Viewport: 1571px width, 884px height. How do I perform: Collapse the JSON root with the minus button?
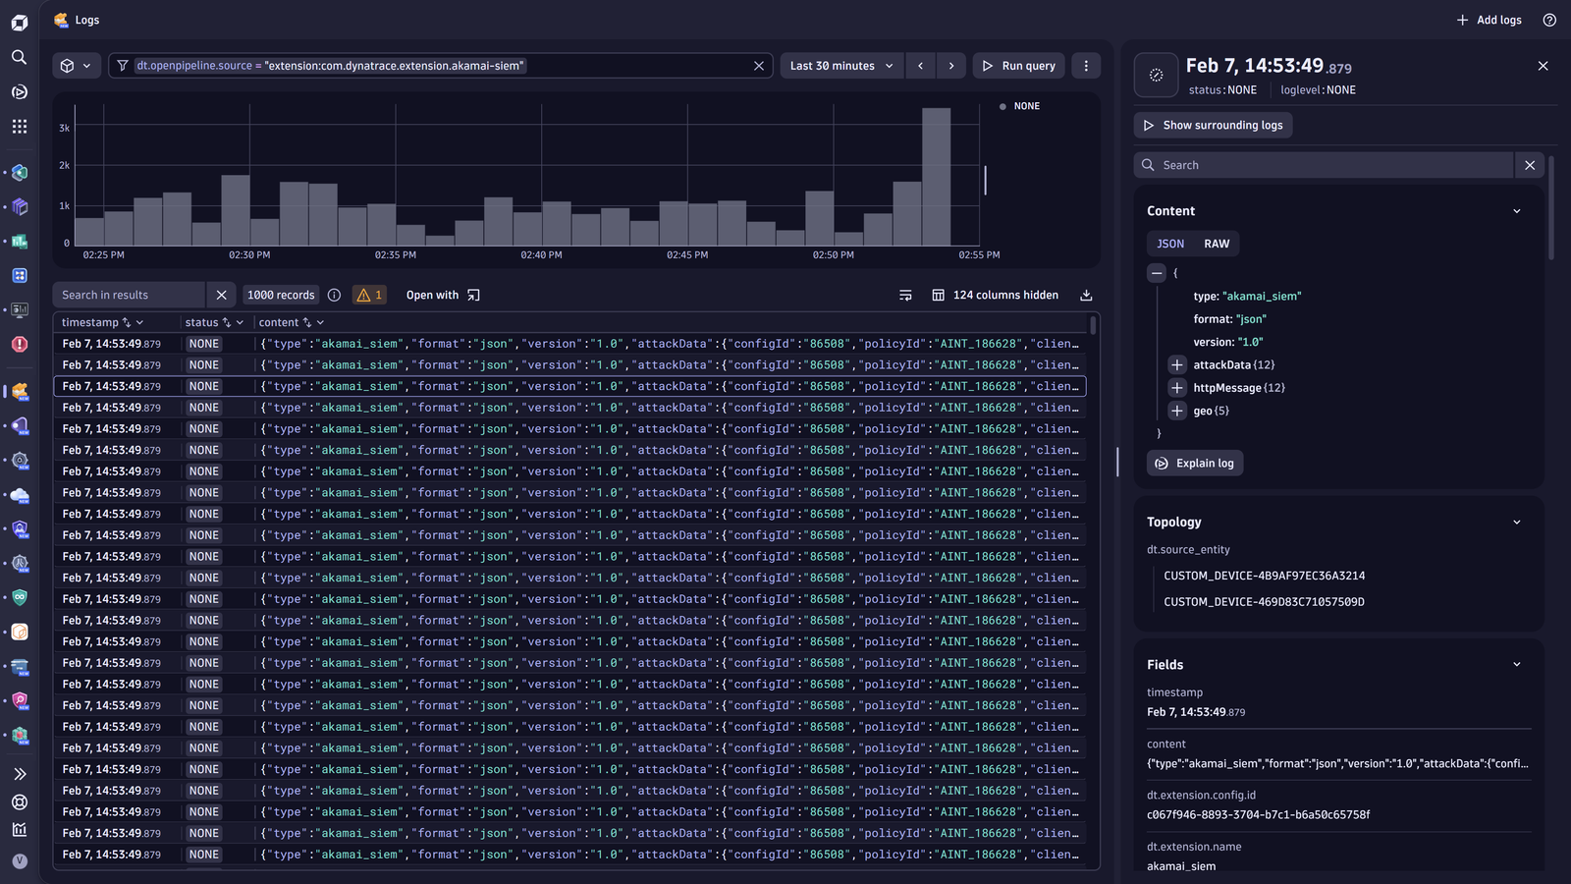[x=1157, y=273]
